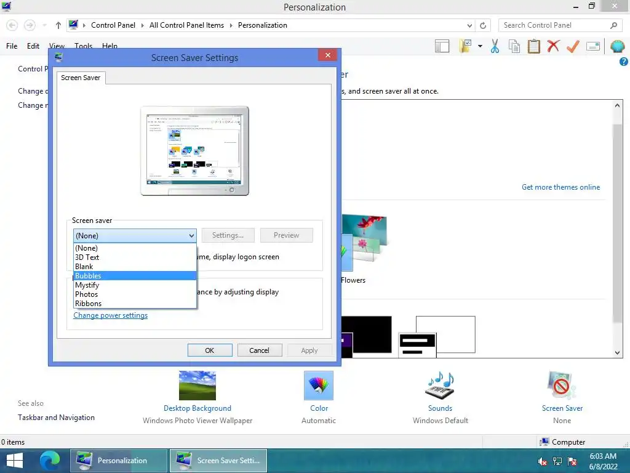630x473 pixels.
Task: Choose Mystify screen saver
Action: [x=135, y=285]
